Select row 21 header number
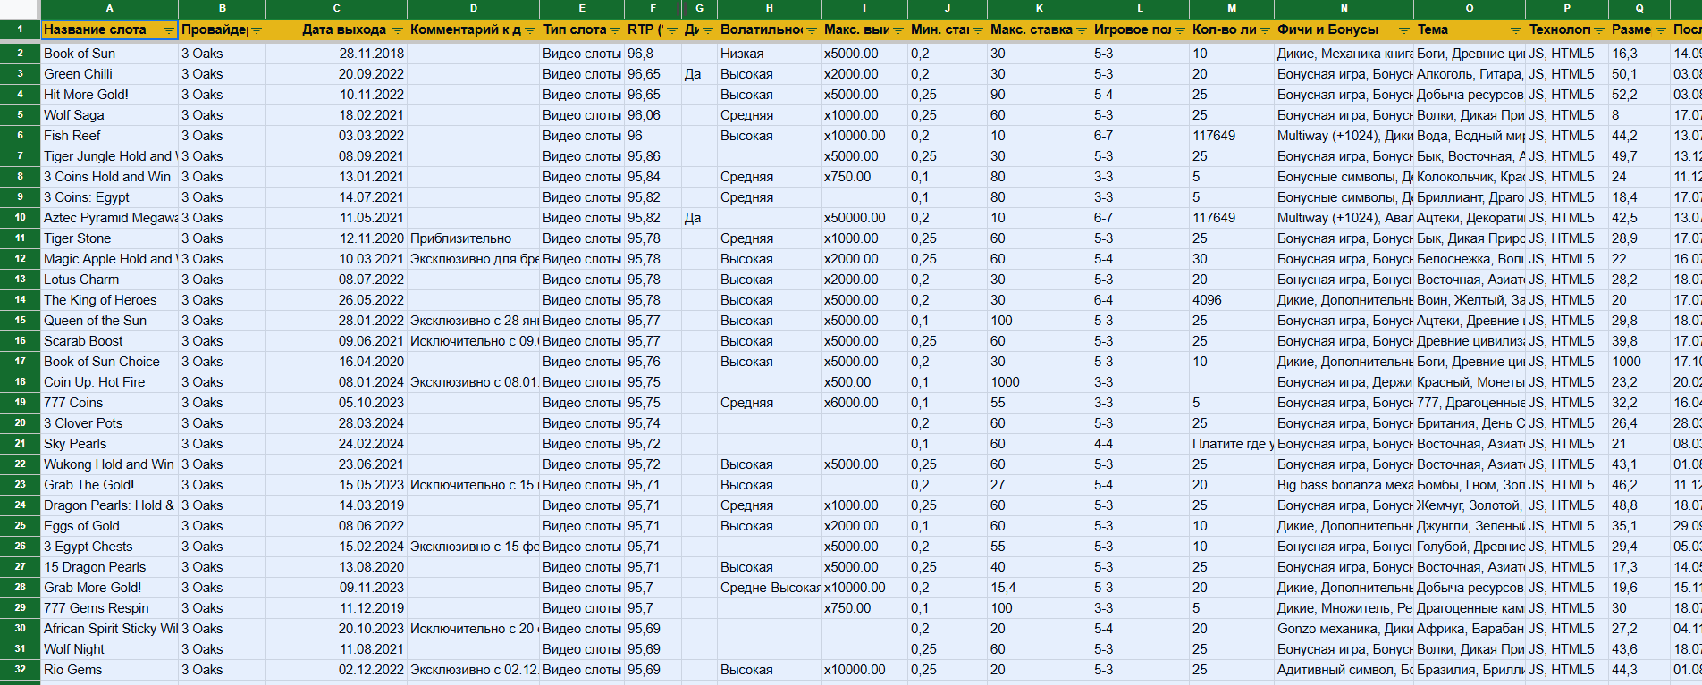This screenshot has height=685, width=1702. (x=20, y=443)
